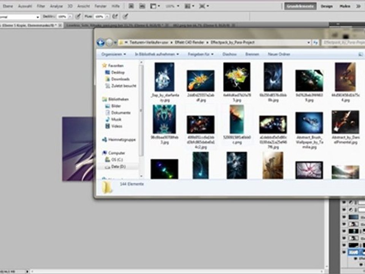
Task: Click the Deckkr. opacity value field
Action: 62,17
